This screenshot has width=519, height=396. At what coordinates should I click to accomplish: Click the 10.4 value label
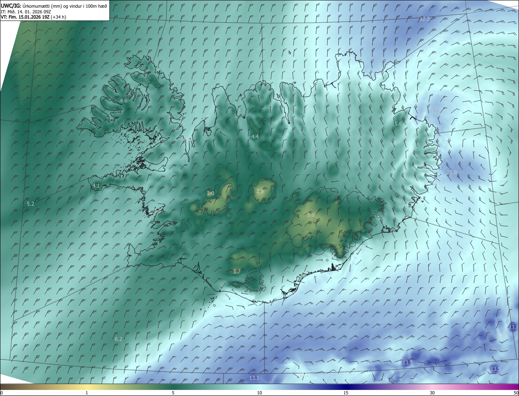click(502, 336)
